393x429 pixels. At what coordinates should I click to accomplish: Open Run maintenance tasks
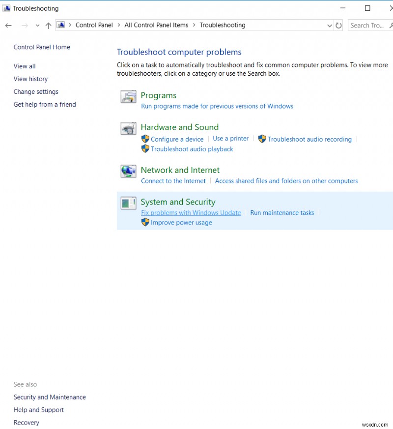point(282,212)
